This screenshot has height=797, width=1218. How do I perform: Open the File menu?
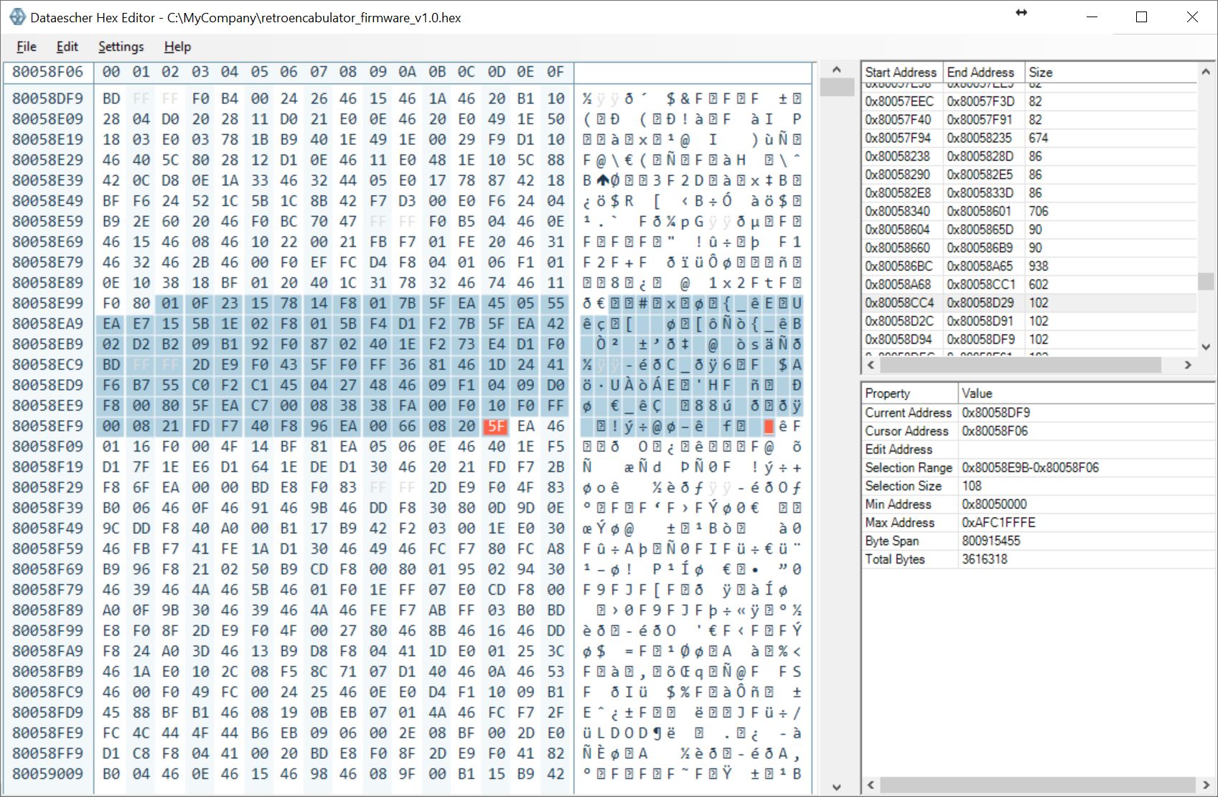26,47
